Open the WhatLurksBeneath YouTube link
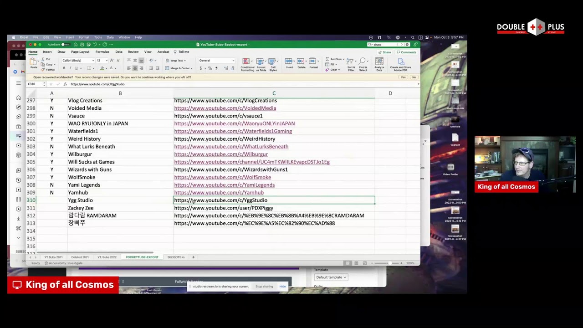Screen dimensions: 583x328 tap(231, 147)
